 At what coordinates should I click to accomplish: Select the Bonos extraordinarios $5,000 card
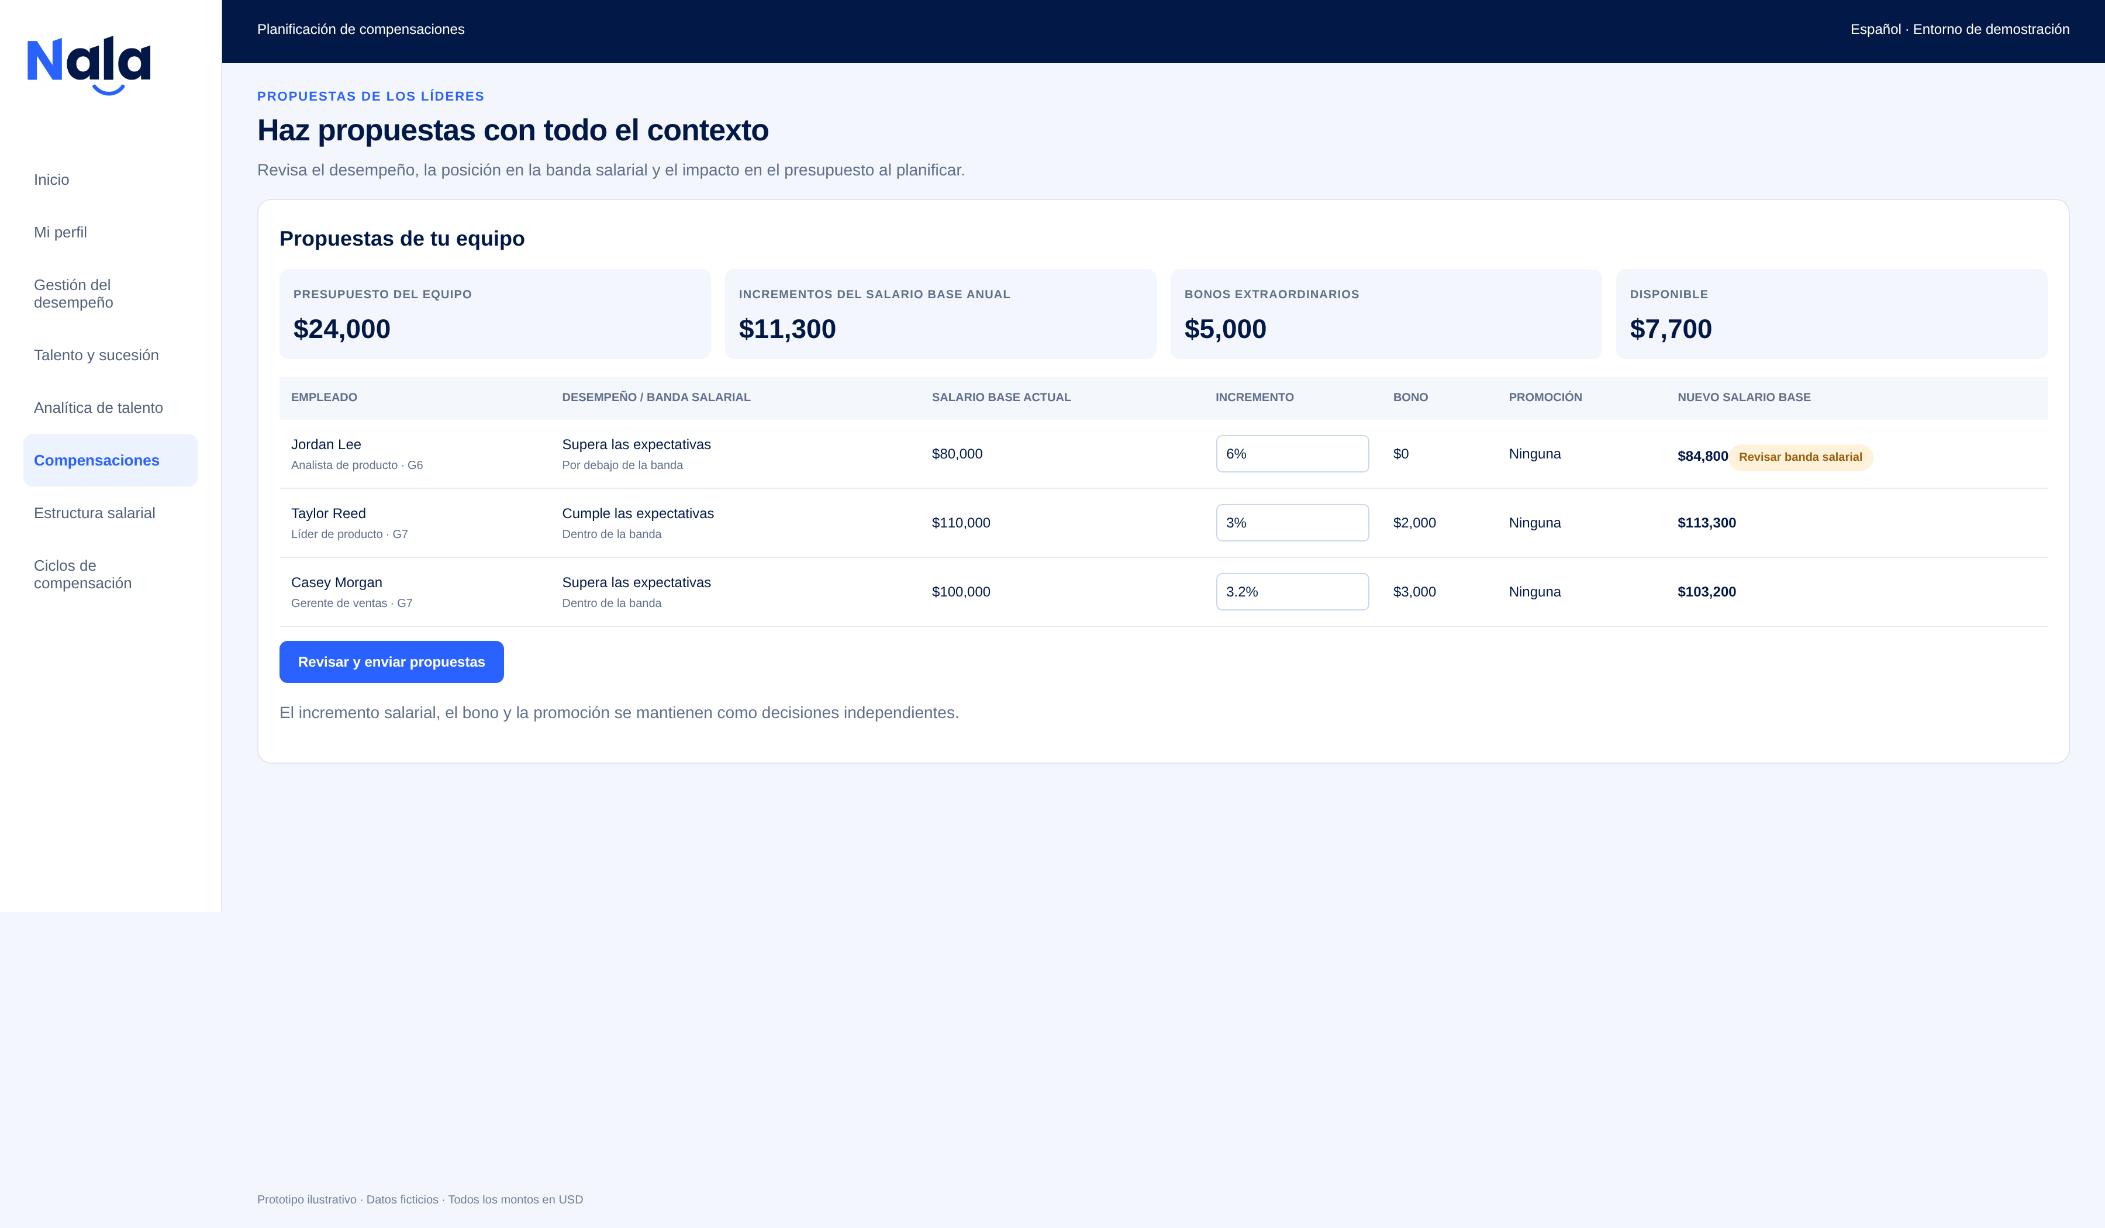coord(1386,314)
